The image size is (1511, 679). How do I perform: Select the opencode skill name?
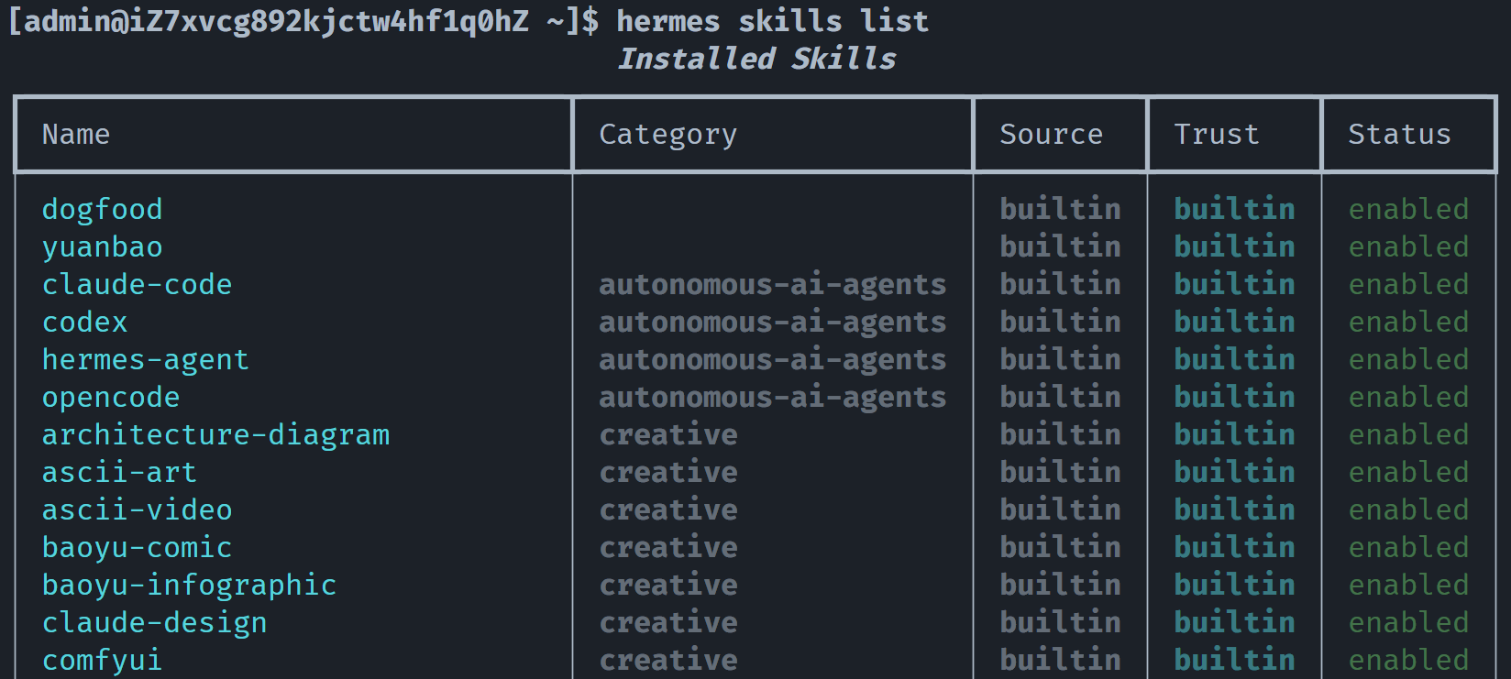[111, 398]
